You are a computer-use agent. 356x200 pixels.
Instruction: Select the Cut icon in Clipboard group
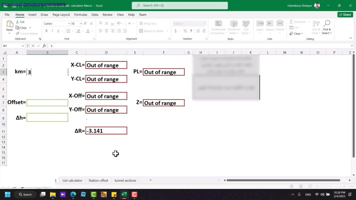(18, 22)
